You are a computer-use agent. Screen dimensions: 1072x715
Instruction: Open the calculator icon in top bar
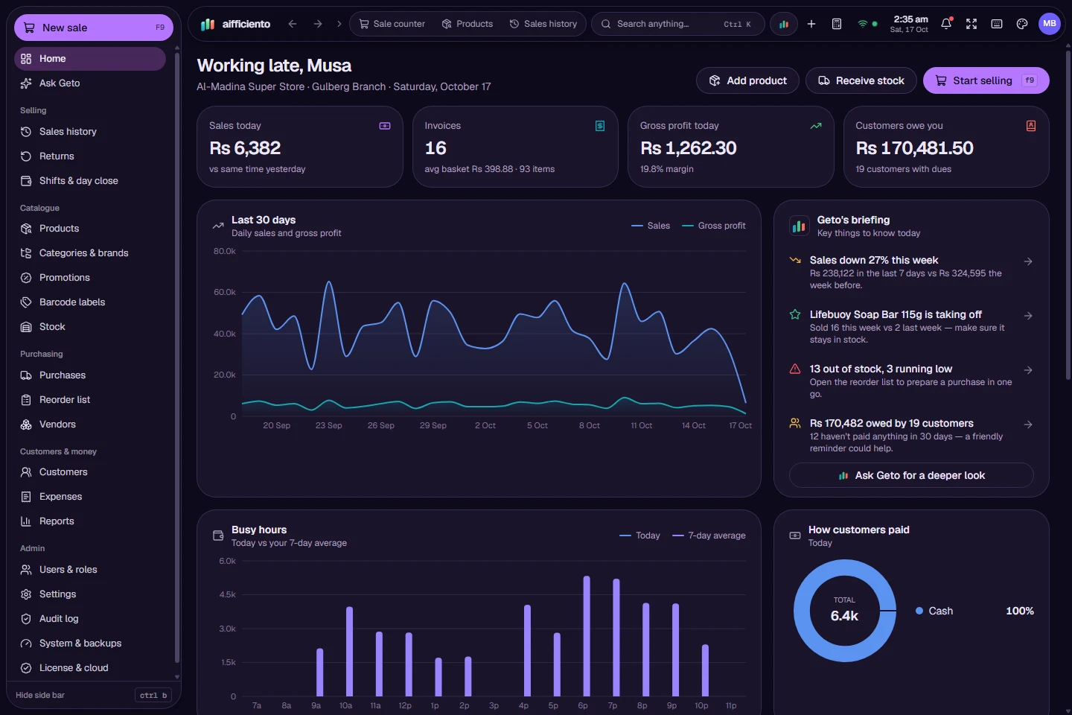click(x=837, y=24)
